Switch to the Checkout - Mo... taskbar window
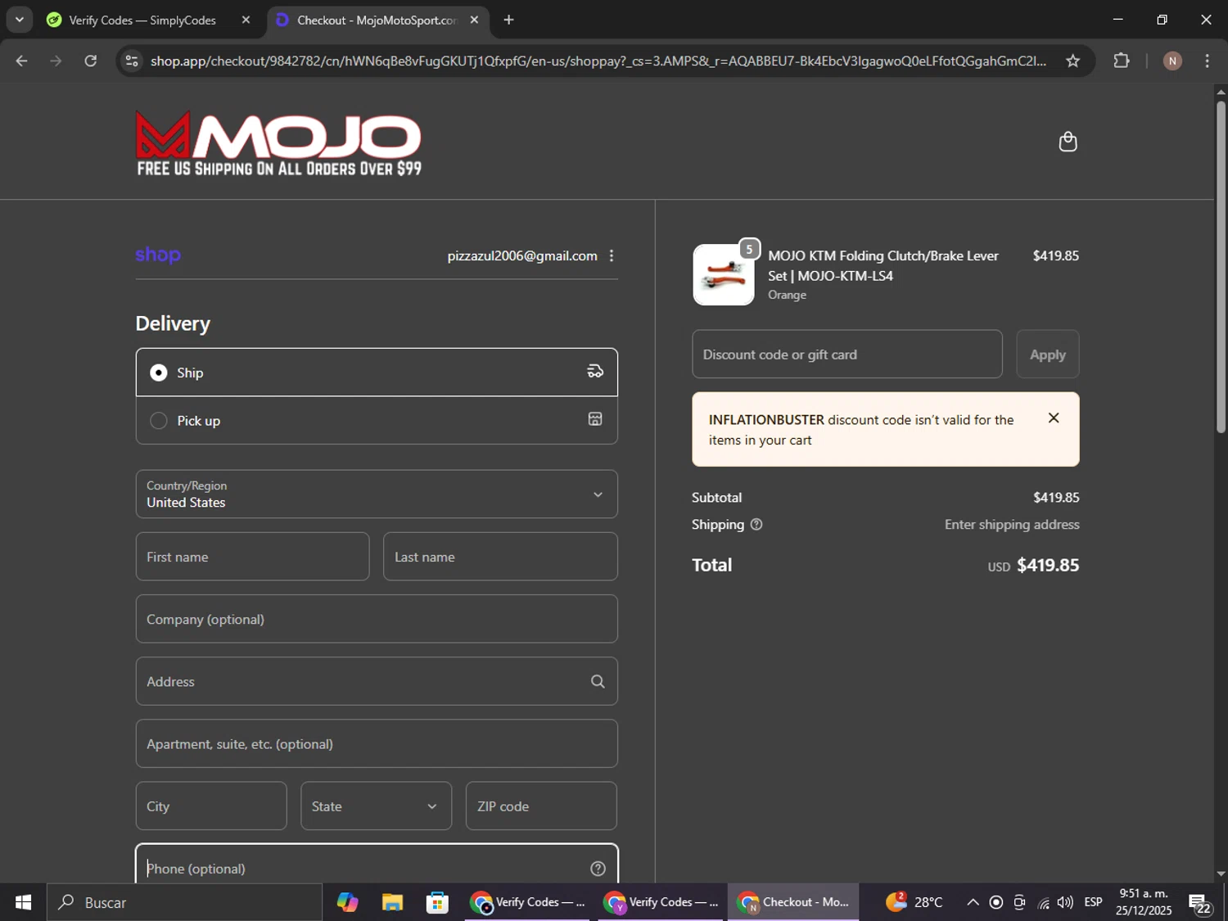 click(793, 902)
